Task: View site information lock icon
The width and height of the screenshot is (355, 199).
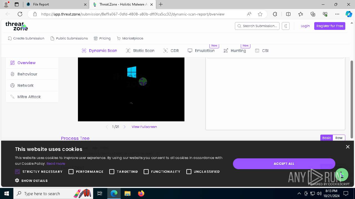Action: (x=35, y=14)
